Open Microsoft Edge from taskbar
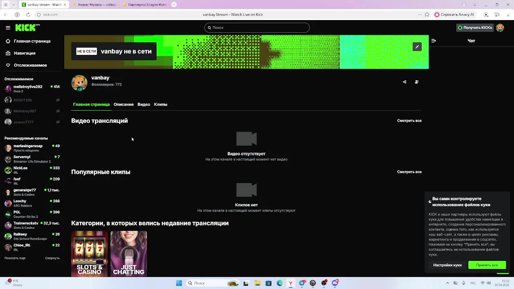 tap(279, 283)
